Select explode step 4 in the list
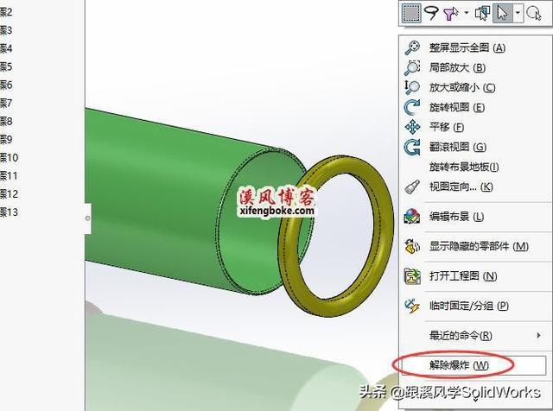The height and width of the screenshot is (411, 553). (6, 48)
